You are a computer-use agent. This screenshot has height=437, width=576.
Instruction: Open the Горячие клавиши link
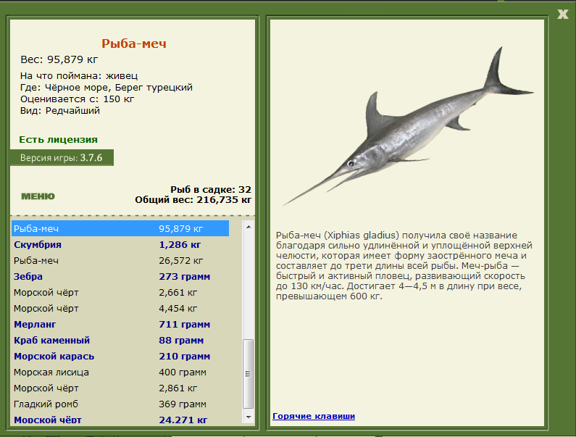click(x=314, y=416)
